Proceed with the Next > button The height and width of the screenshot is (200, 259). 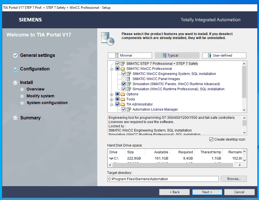click(x=207, y=192)
